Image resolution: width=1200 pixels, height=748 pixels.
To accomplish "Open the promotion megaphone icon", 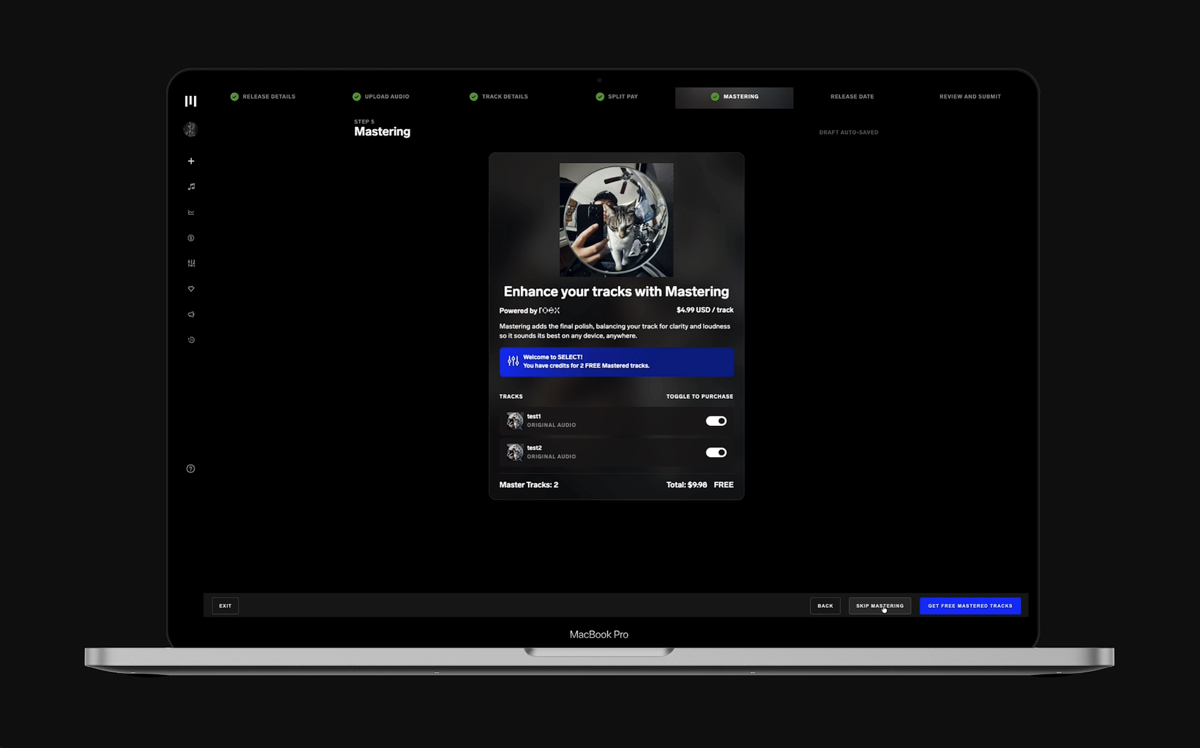I will [x=191, y=314].
